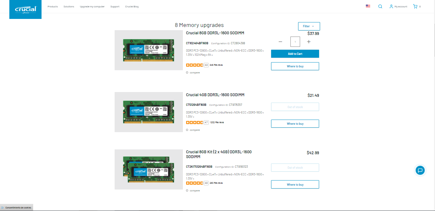Click Where to buy for 8GB SODIMM
Image resolution: width=435 pixels, height=211 pixels.
(x=295, y=66)
